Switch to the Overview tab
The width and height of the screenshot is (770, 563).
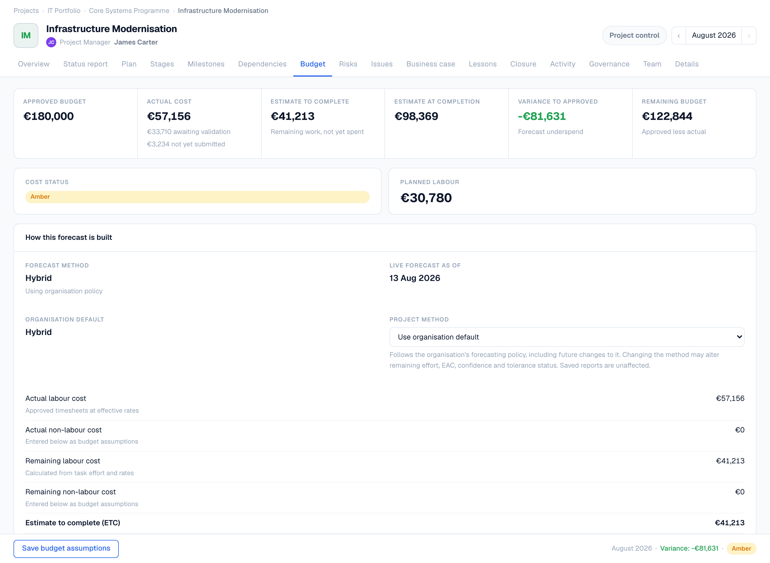[x=34, y=64]
